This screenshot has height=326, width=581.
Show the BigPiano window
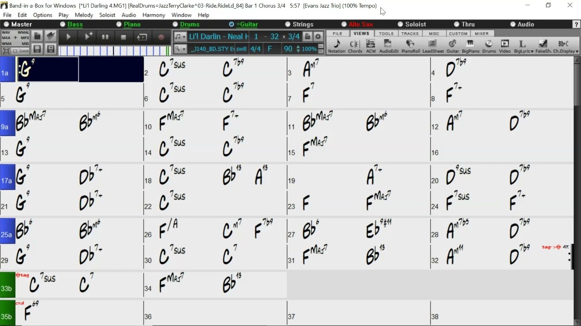click(x=470, y=46)
